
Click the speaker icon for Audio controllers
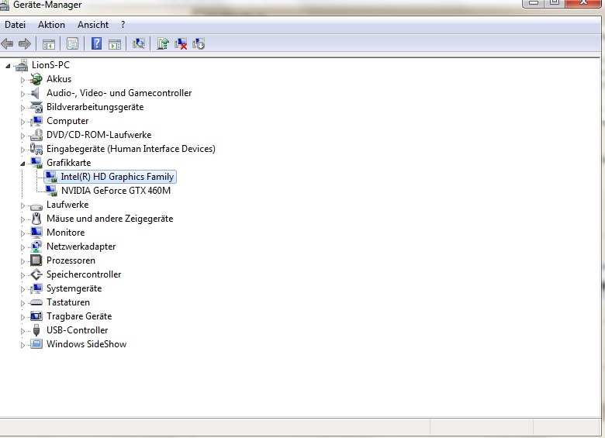(36, 93)
